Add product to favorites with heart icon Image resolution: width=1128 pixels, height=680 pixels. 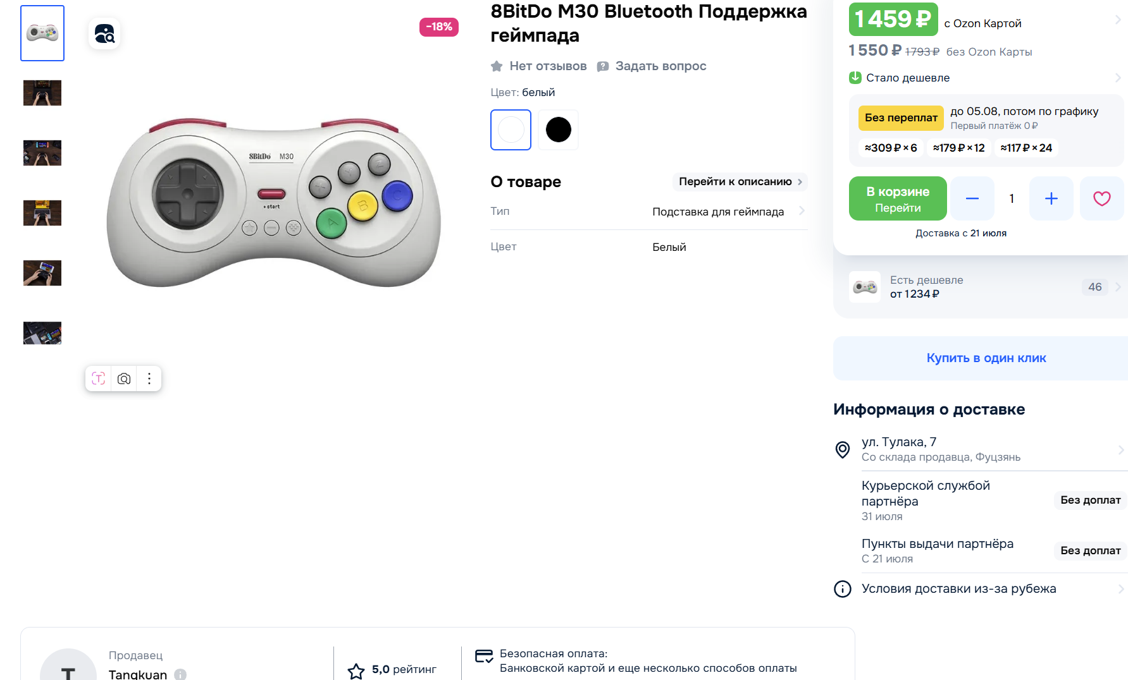coord(1101,198)
